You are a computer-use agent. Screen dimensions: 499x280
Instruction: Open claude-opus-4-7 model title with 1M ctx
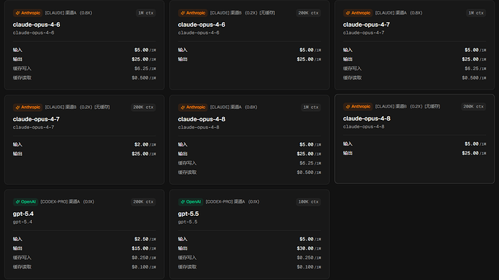pyautogui.click(x=366, y=25)
